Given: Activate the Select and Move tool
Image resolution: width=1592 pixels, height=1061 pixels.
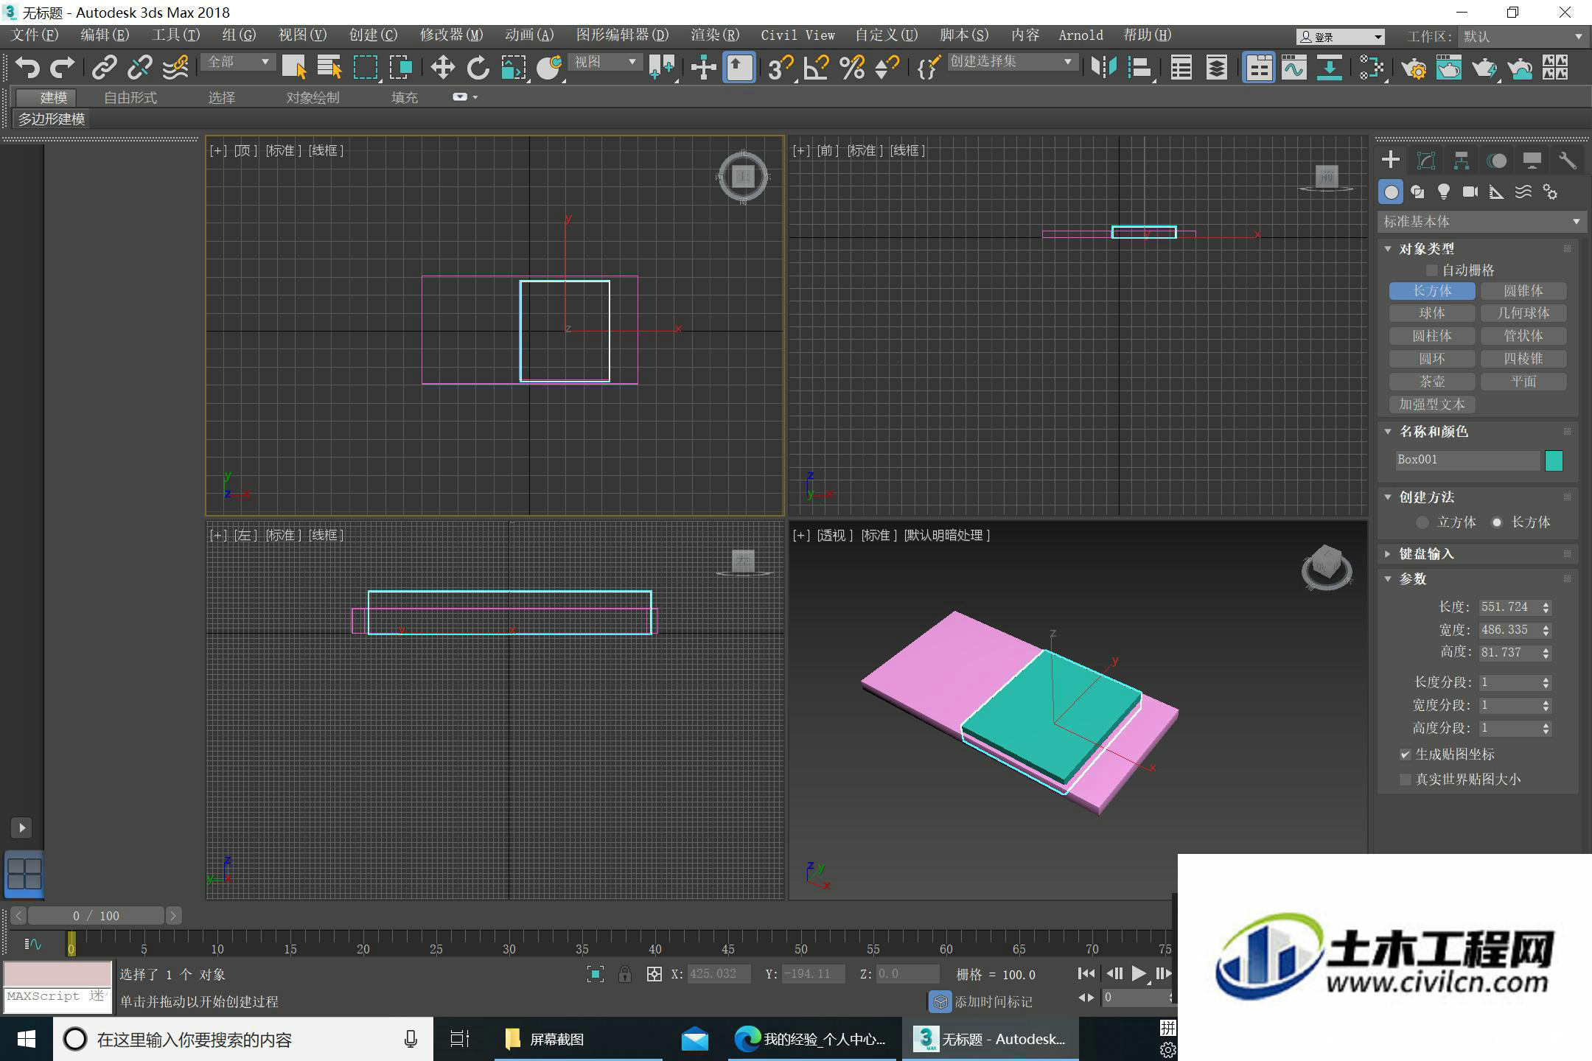Looking at the screenshot, I should (442, 68).
